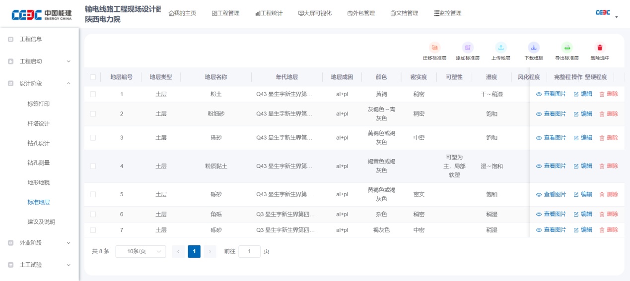Click the edit pencil icon for layer 5
The height and width of the screenshot is (281, 630).
(x=576, y=194)
